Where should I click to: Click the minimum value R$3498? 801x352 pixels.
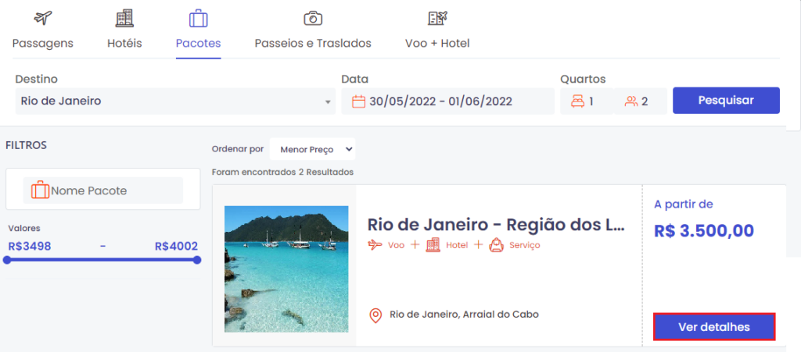click(x=30, y=247)
